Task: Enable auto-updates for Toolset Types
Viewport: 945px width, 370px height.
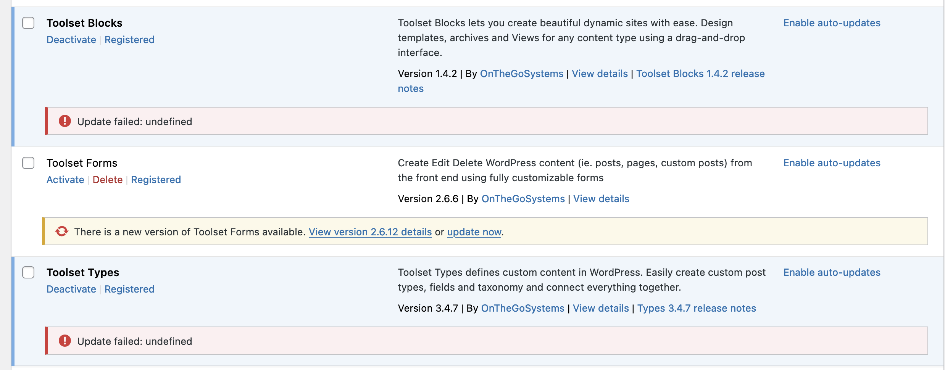Action: click(832, 272)
